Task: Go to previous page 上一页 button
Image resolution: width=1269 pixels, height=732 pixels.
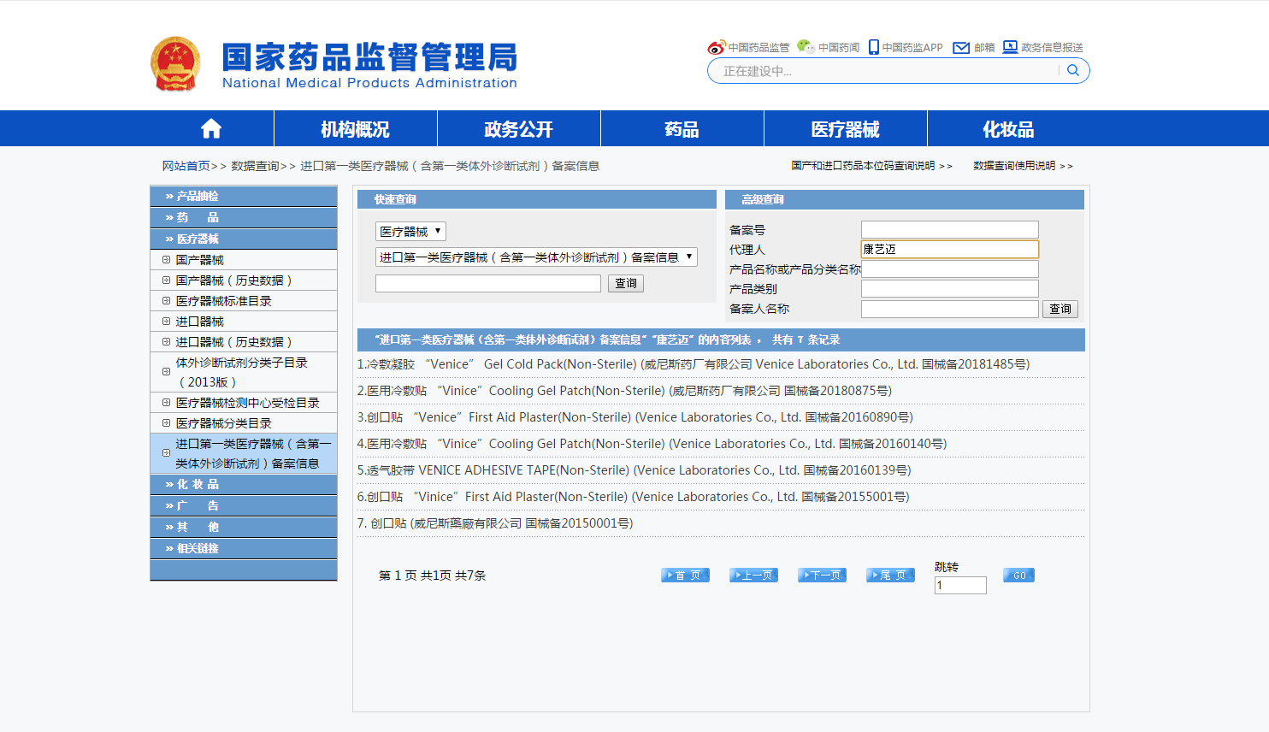Action: pos(753,576)
